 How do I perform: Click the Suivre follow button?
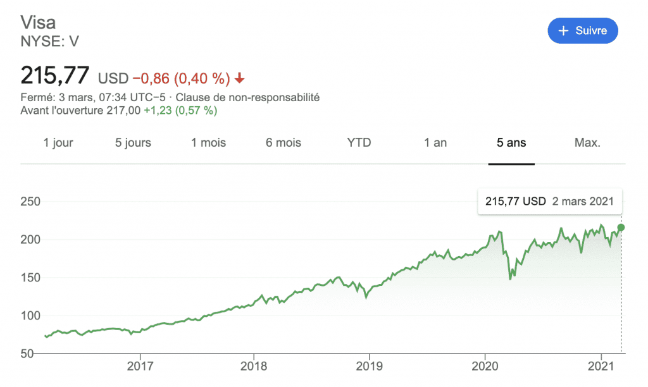[582, 30]
